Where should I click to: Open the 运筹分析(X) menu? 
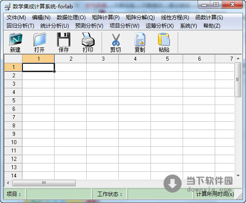click(160, 26)
